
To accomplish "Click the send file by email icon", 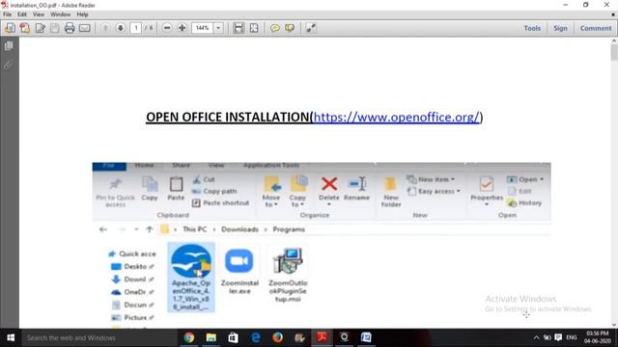I will coord(85,28).
